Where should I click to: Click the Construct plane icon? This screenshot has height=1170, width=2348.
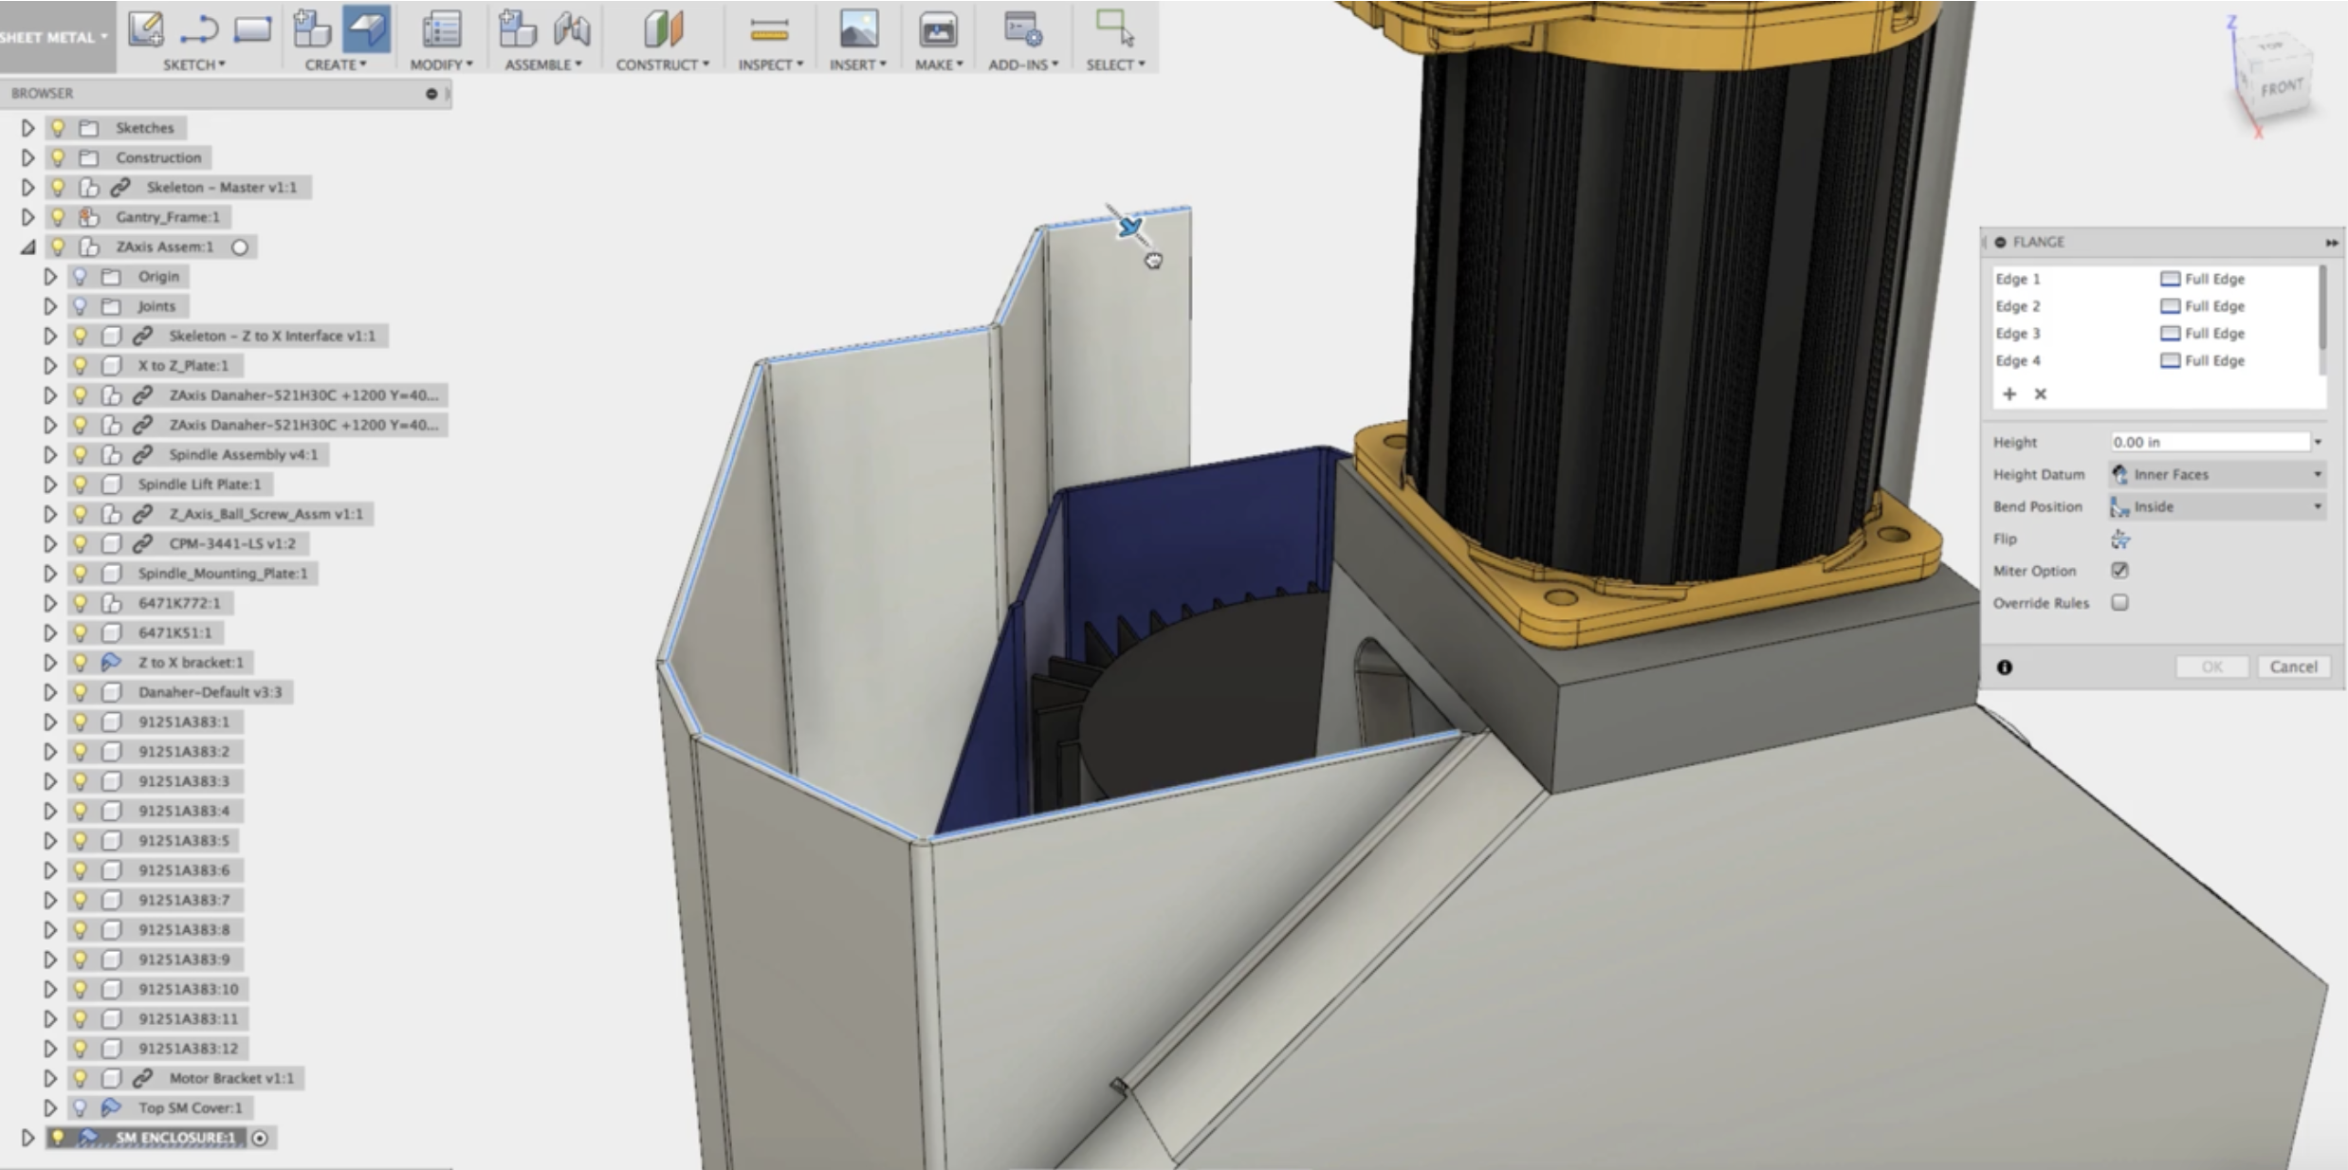(x=663, y=29)
